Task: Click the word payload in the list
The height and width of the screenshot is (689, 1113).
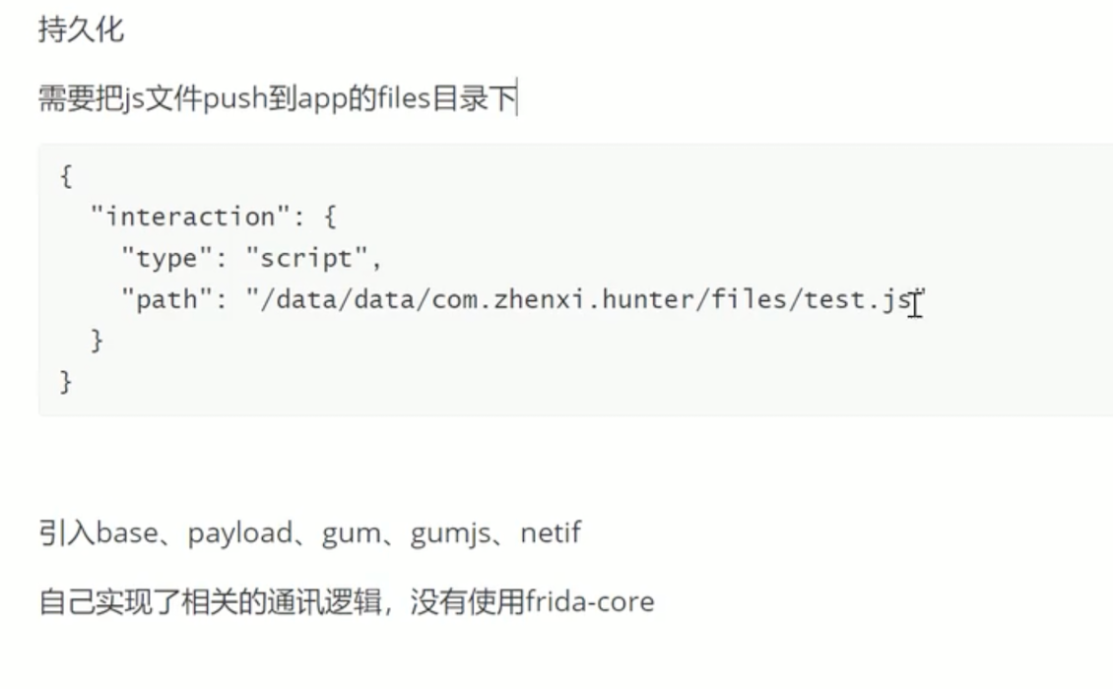Action: 240,533
